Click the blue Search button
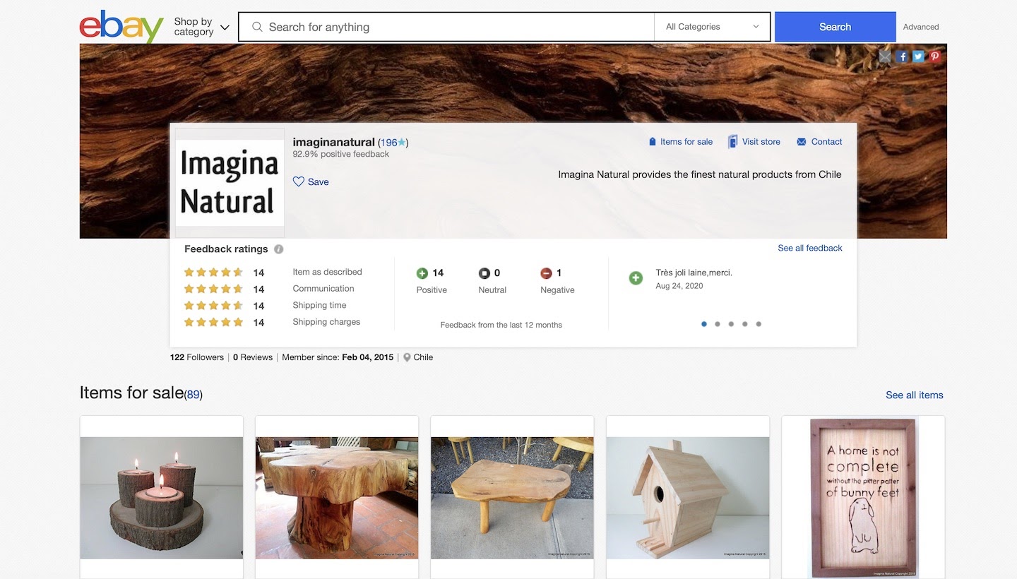The image size is (1017, 579). pos(835,27)
